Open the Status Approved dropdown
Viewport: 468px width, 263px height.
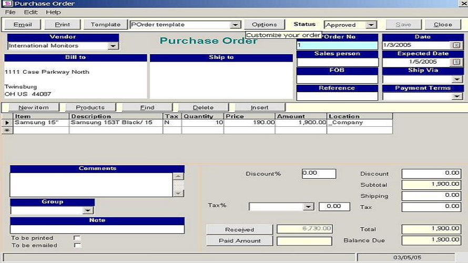(x=371, y=25)
